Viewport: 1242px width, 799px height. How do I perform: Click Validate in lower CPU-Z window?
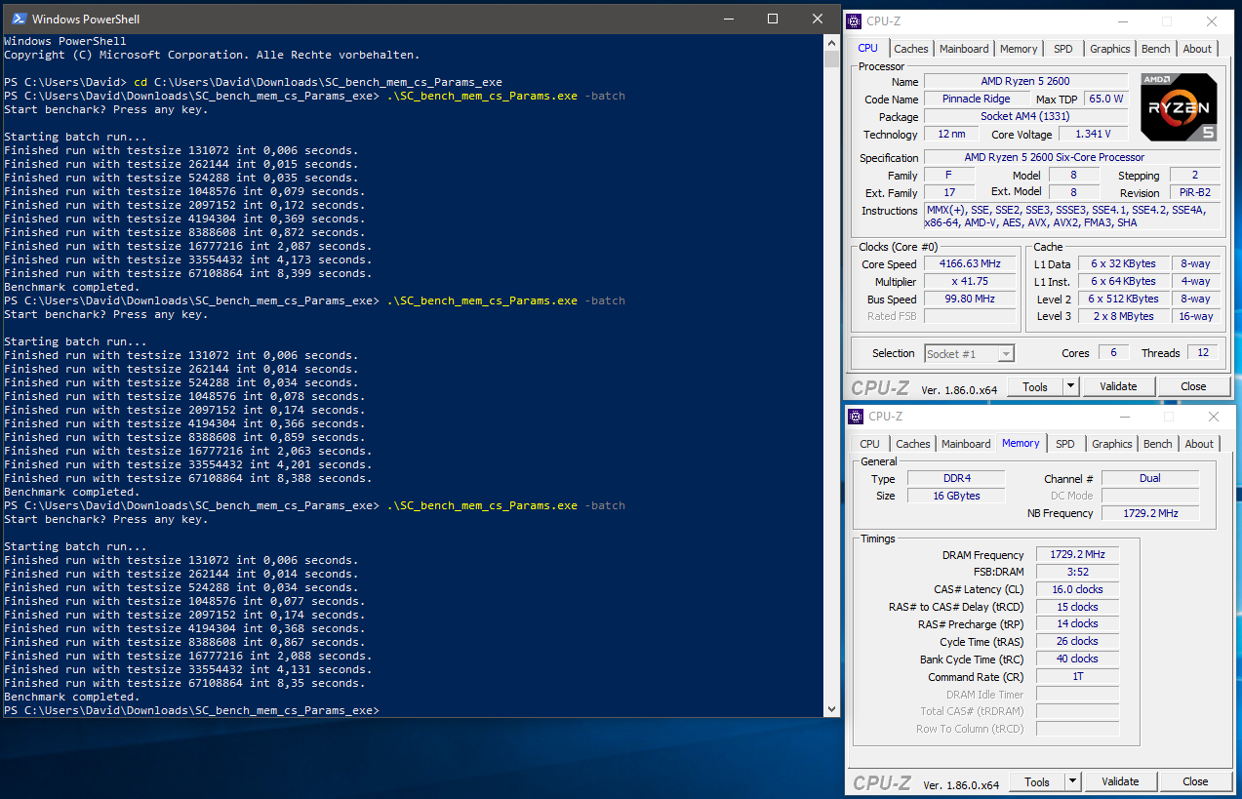1120,781
